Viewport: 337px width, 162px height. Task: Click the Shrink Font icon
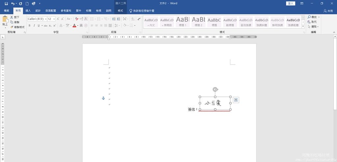tap(62, 19)
